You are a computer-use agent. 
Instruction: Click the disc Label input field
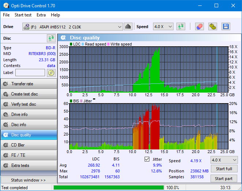click(30, 73)
